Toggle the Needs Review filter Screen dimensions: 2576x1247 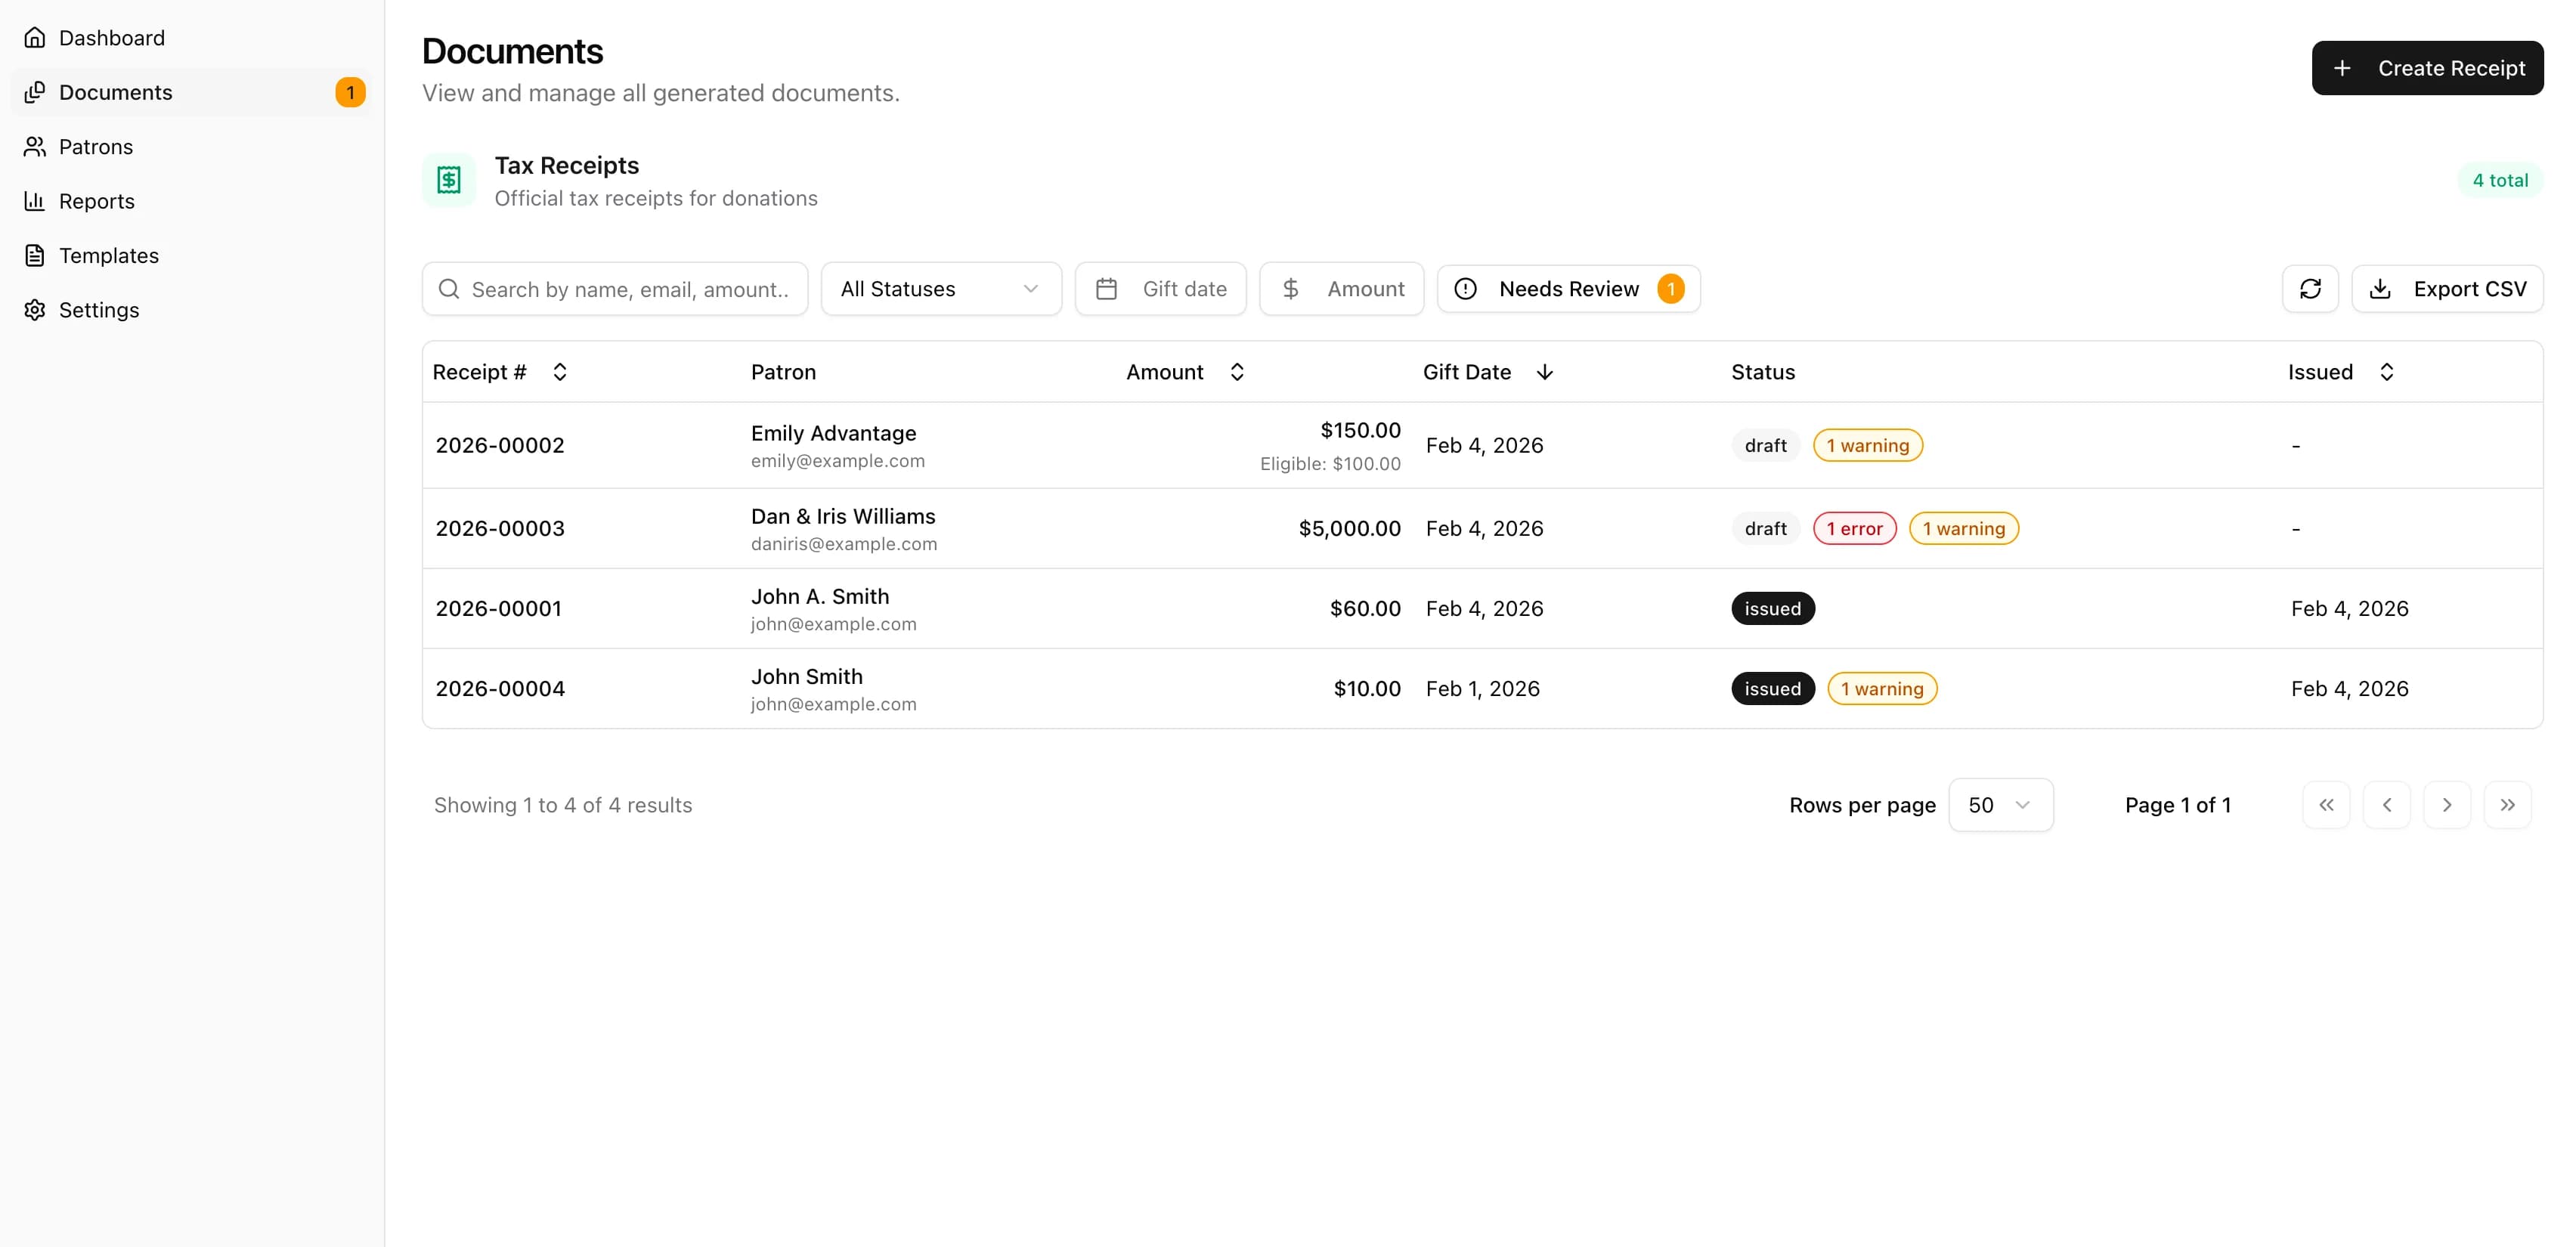[1568, 288]
